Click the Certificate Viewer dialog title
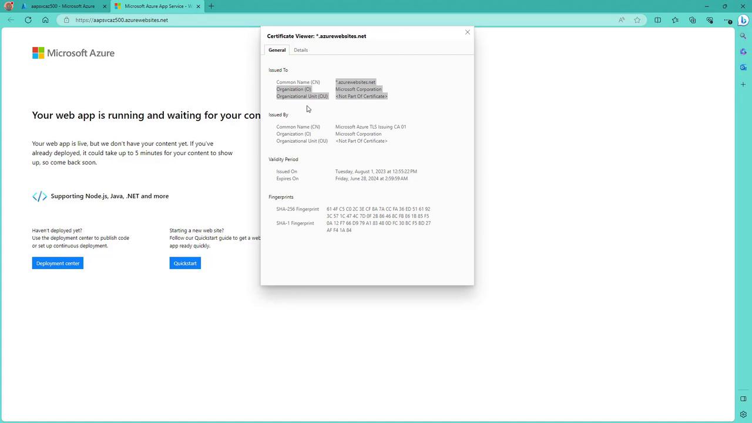752x423 pixels. 317,36
